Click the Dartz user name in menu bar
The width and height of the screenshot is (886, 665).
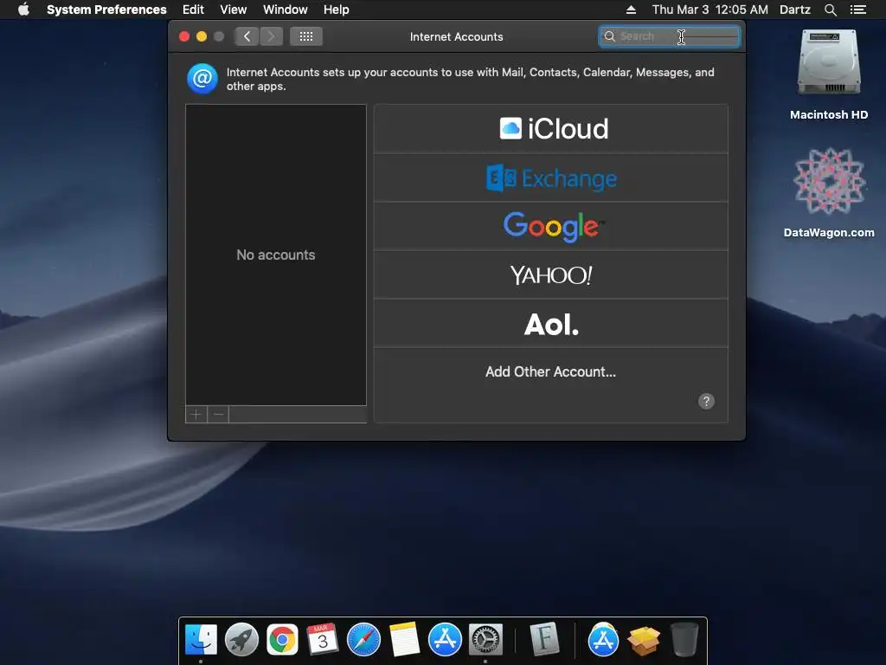coord(795,10)
